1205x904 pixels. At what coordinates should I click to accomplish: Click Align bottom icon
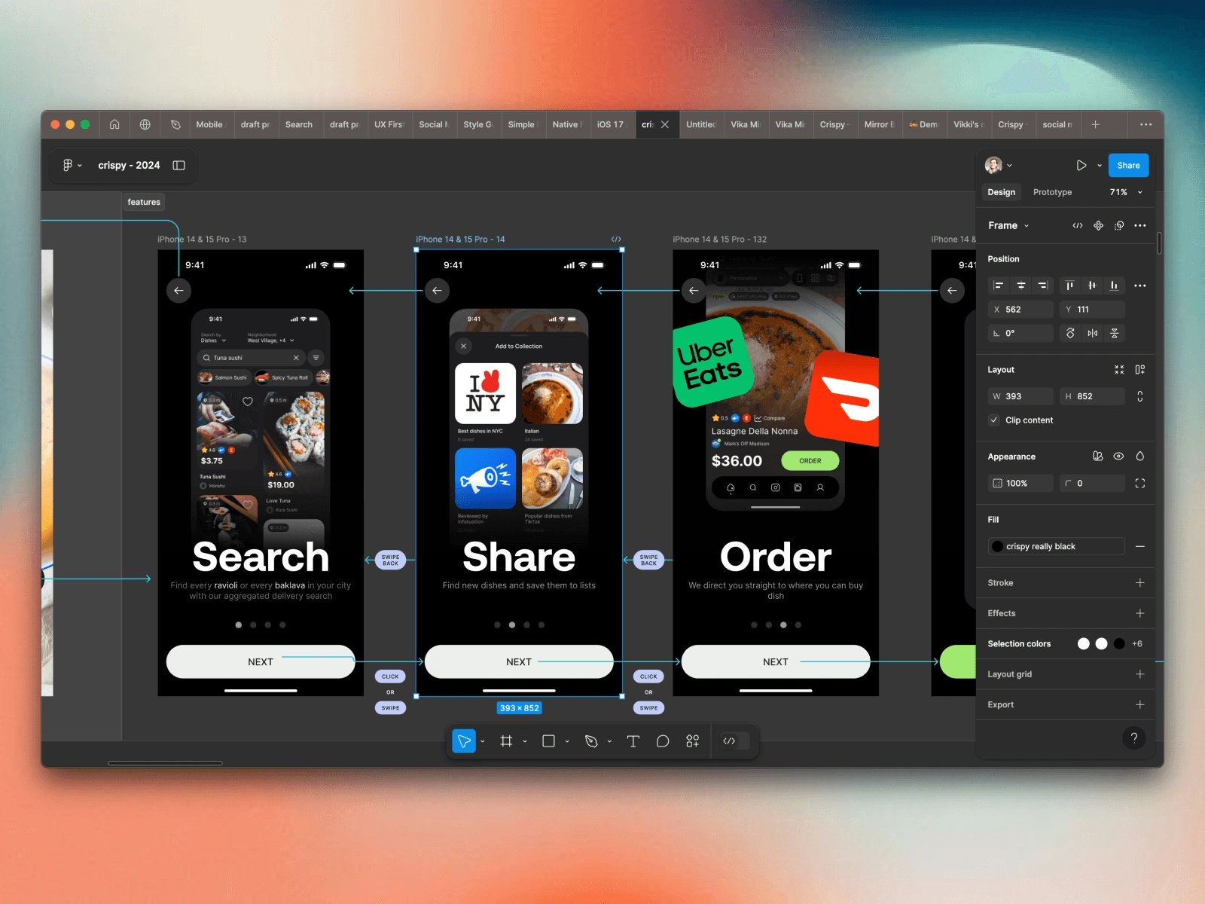1114,286
